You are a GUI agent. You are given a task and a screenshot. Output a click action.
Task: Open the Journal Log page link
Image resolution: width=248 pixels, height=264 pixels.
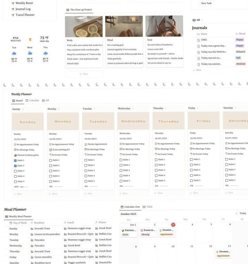21,9
